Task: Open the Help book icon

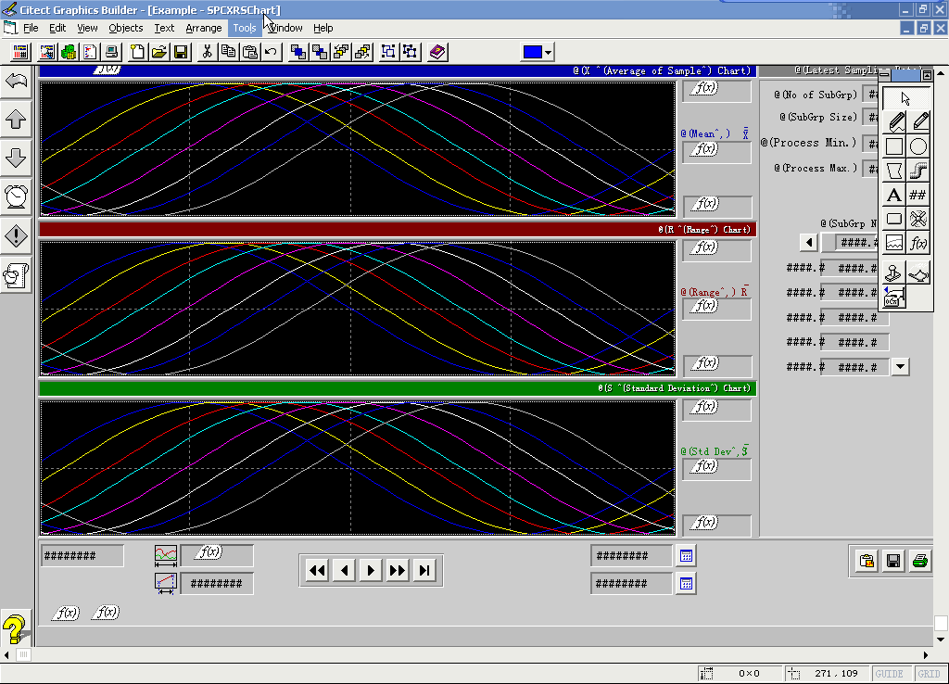Action: coord(437,52)
